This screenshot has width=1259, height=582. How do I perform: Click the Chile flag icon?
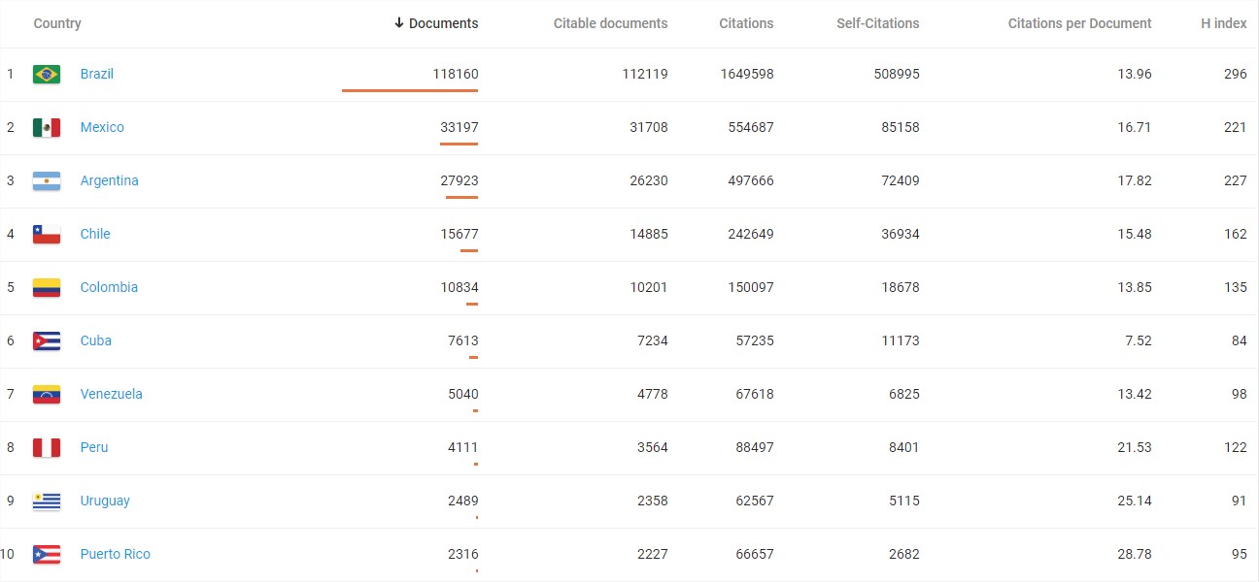point(47,235)
